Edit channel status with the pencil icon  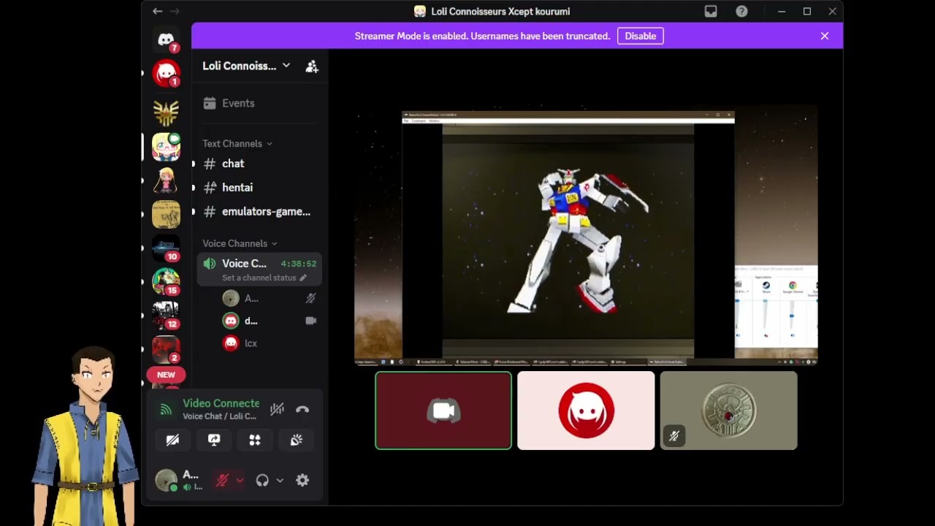click(303, 278)
